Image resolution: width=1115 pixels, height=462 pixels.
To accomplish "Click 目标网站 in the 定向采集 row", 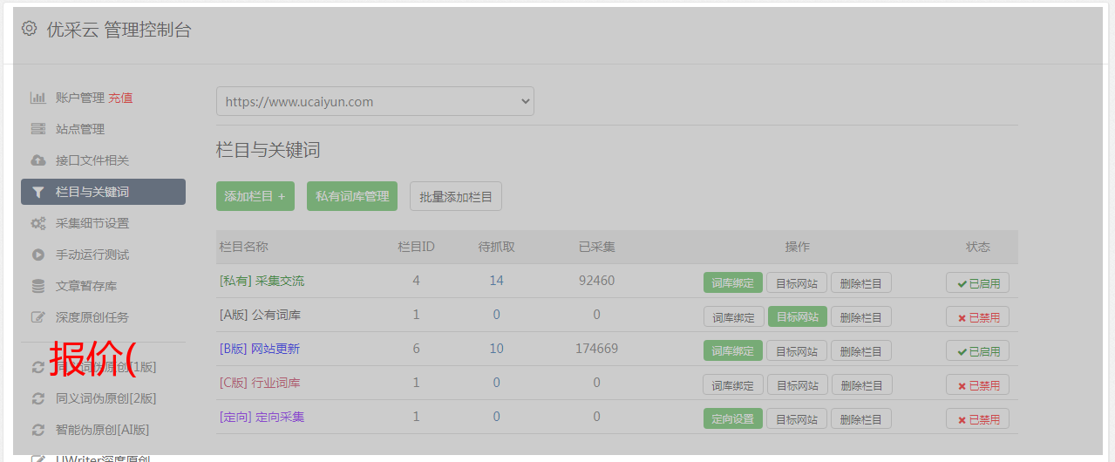I will (x=797, y=418).
